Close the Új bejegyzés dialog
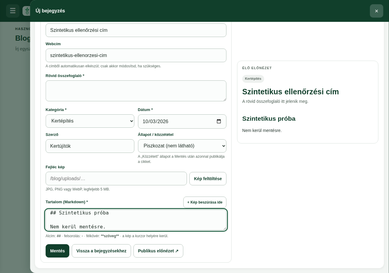The height and width of the screenshot is (273, 389). pyautogui.click(x=377, y=11)
